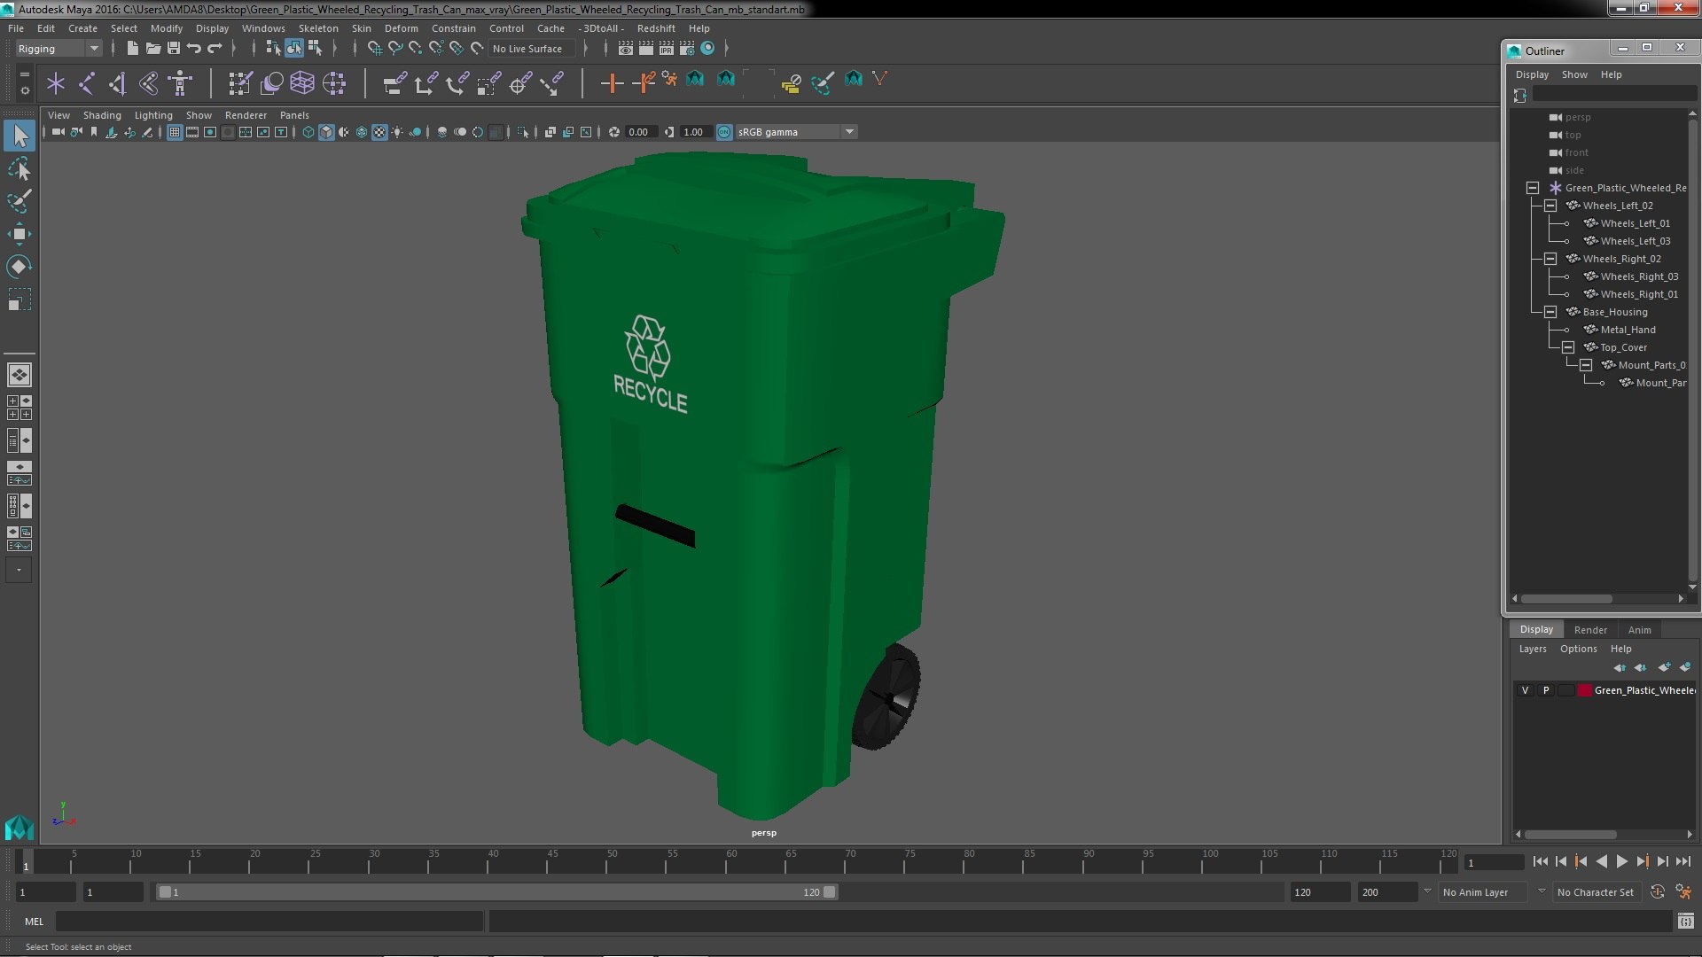The image size is (1702, 957).
Task: Click the HumanIK skeleton figure icon
Action: pos(180,83)
